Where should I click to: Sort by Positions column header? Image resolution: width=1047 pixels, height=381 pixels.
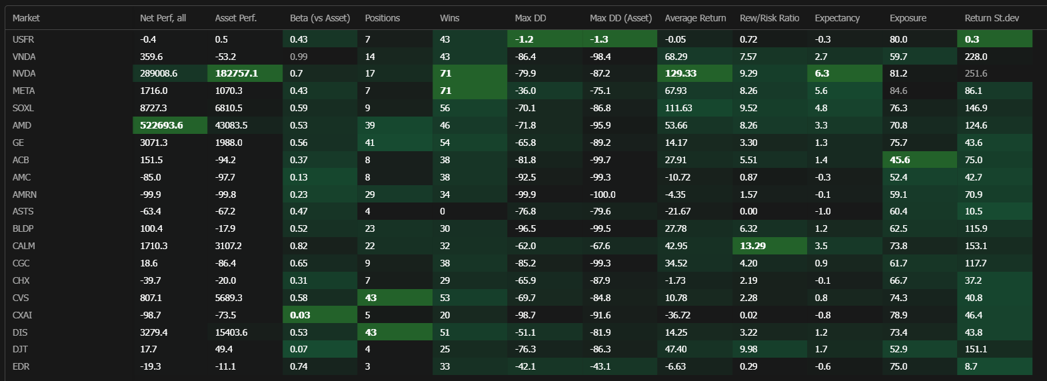click(x=383, y=18)
